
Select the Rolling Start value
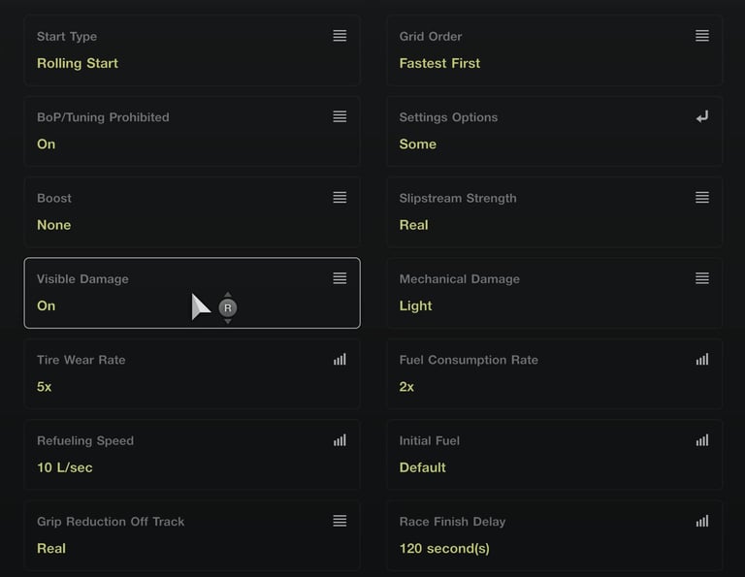(78, 63)
